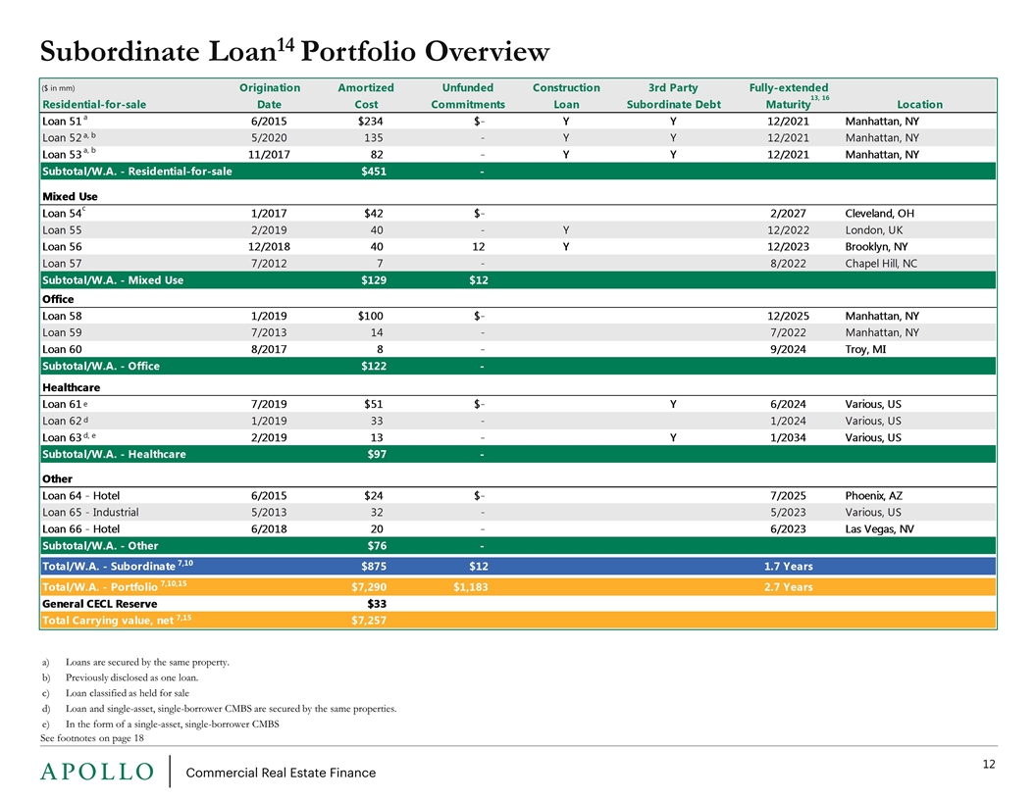Click the Phoenix, AZ location cell
This screenshot has width=1036, height=800.
[x=873, y=495]
